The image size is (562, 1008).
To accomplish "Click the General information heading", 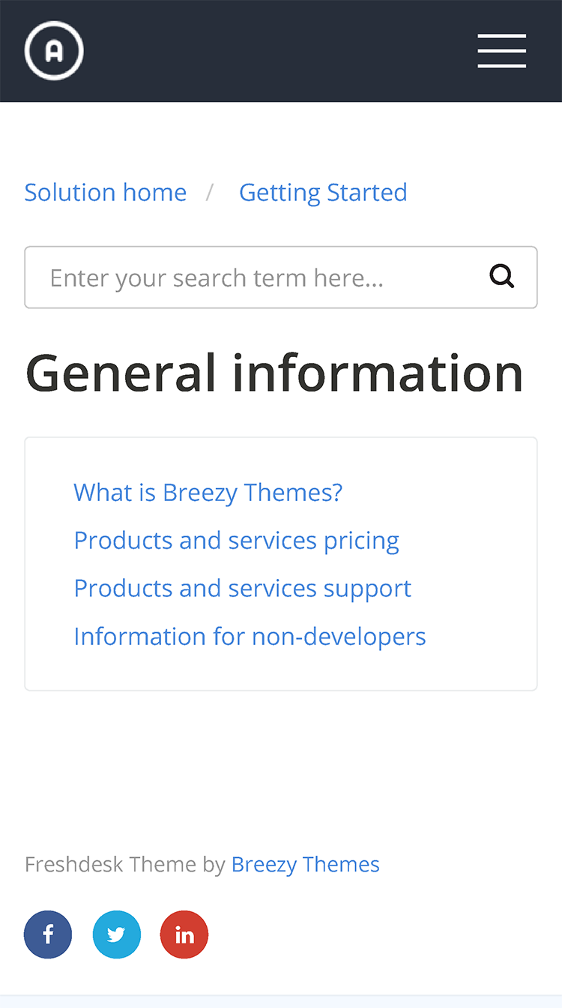I will tap(274, 373).
